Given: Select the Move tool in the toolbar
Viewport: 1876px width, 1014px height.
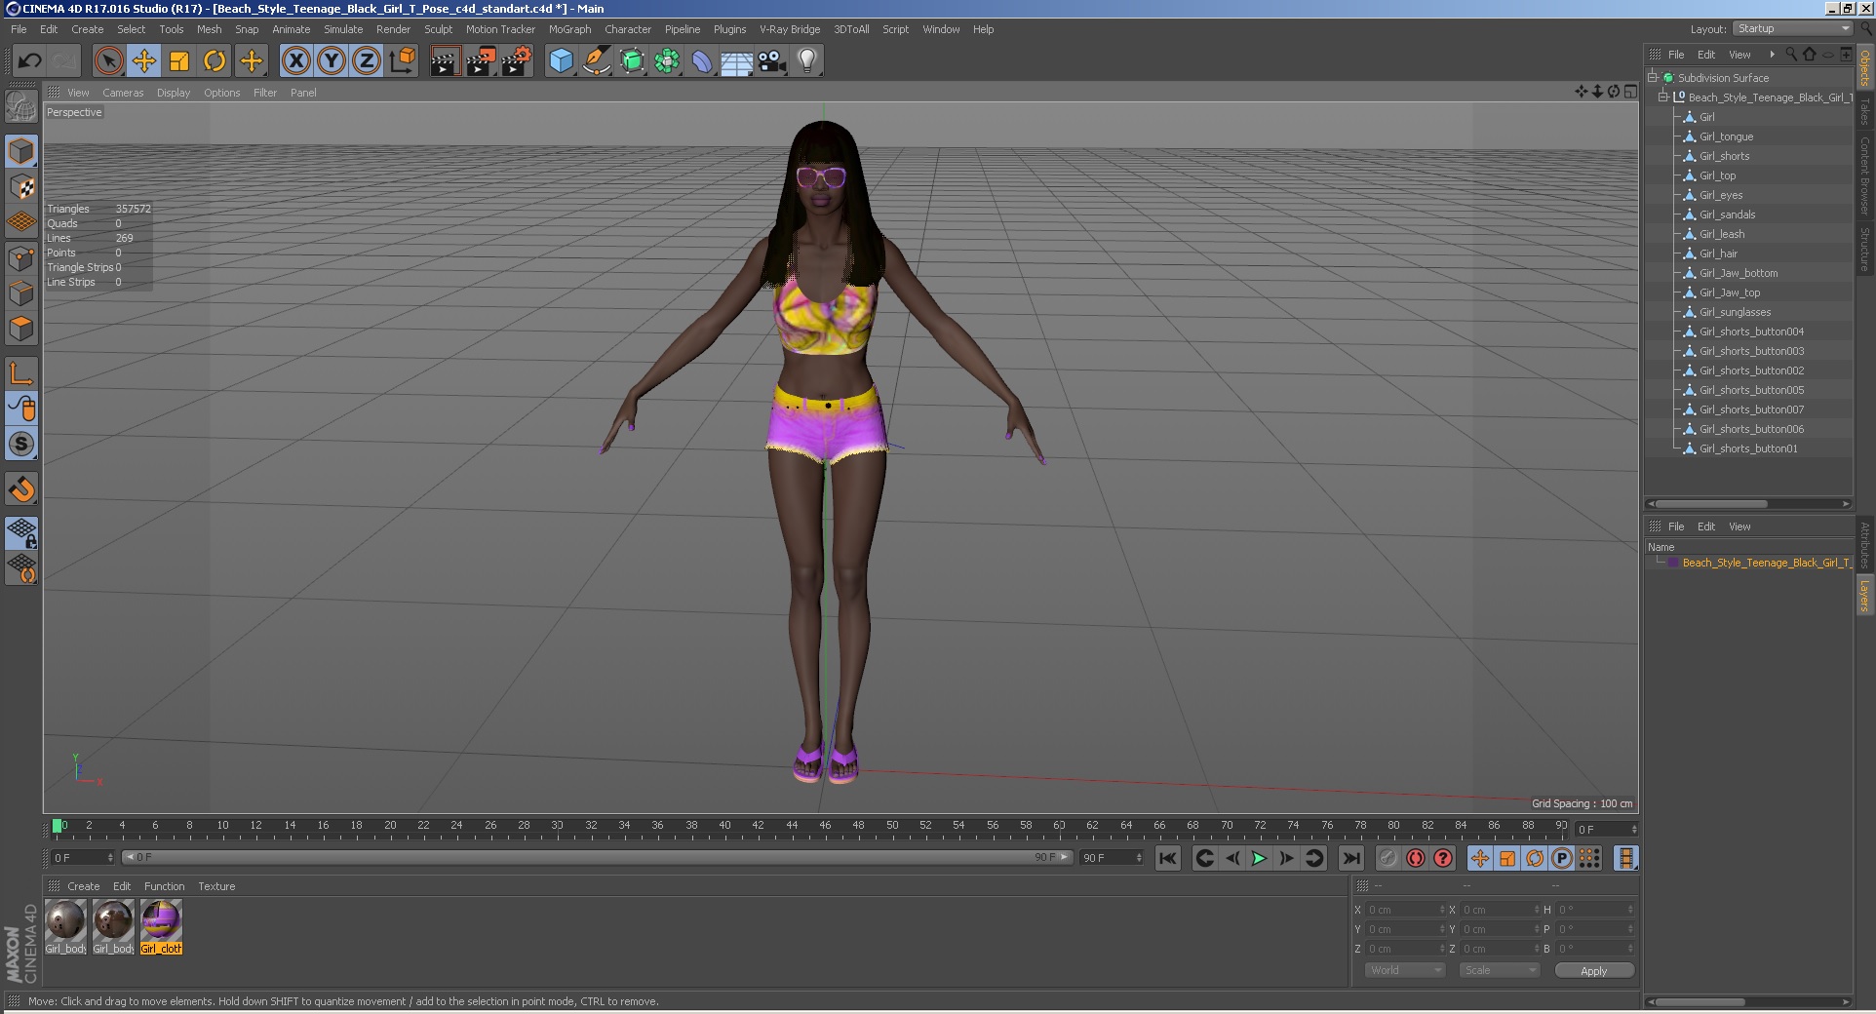Looking at the screenshot, I should pyautogui.click(x=144, y=61).
